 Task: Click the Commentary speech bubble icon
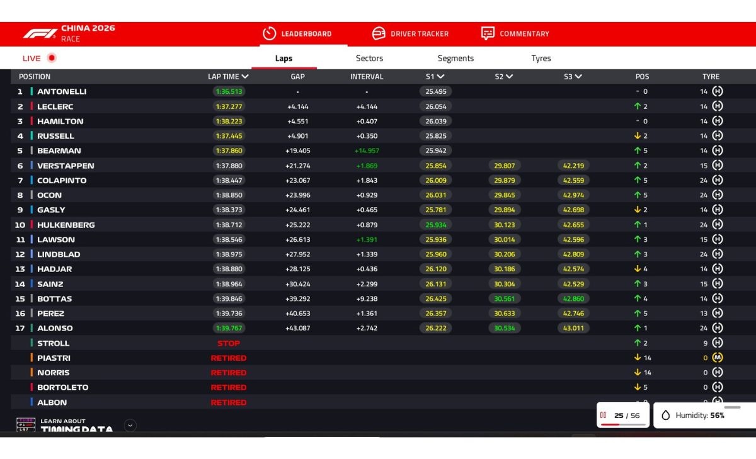(488, 33)
